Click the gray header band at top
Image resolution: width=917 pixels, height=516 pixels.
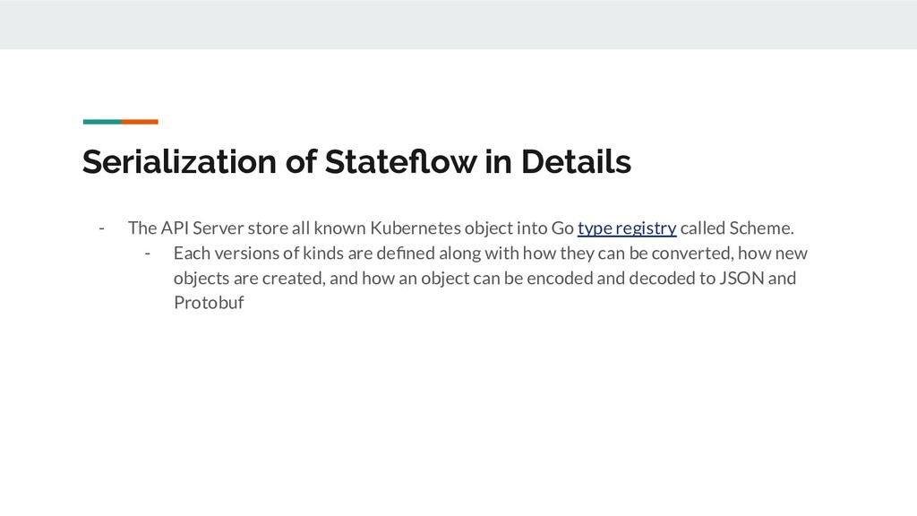tap(458, 24)
